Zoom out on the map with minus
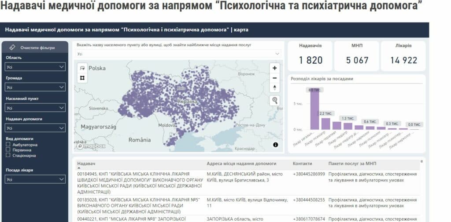 (275, 78)
